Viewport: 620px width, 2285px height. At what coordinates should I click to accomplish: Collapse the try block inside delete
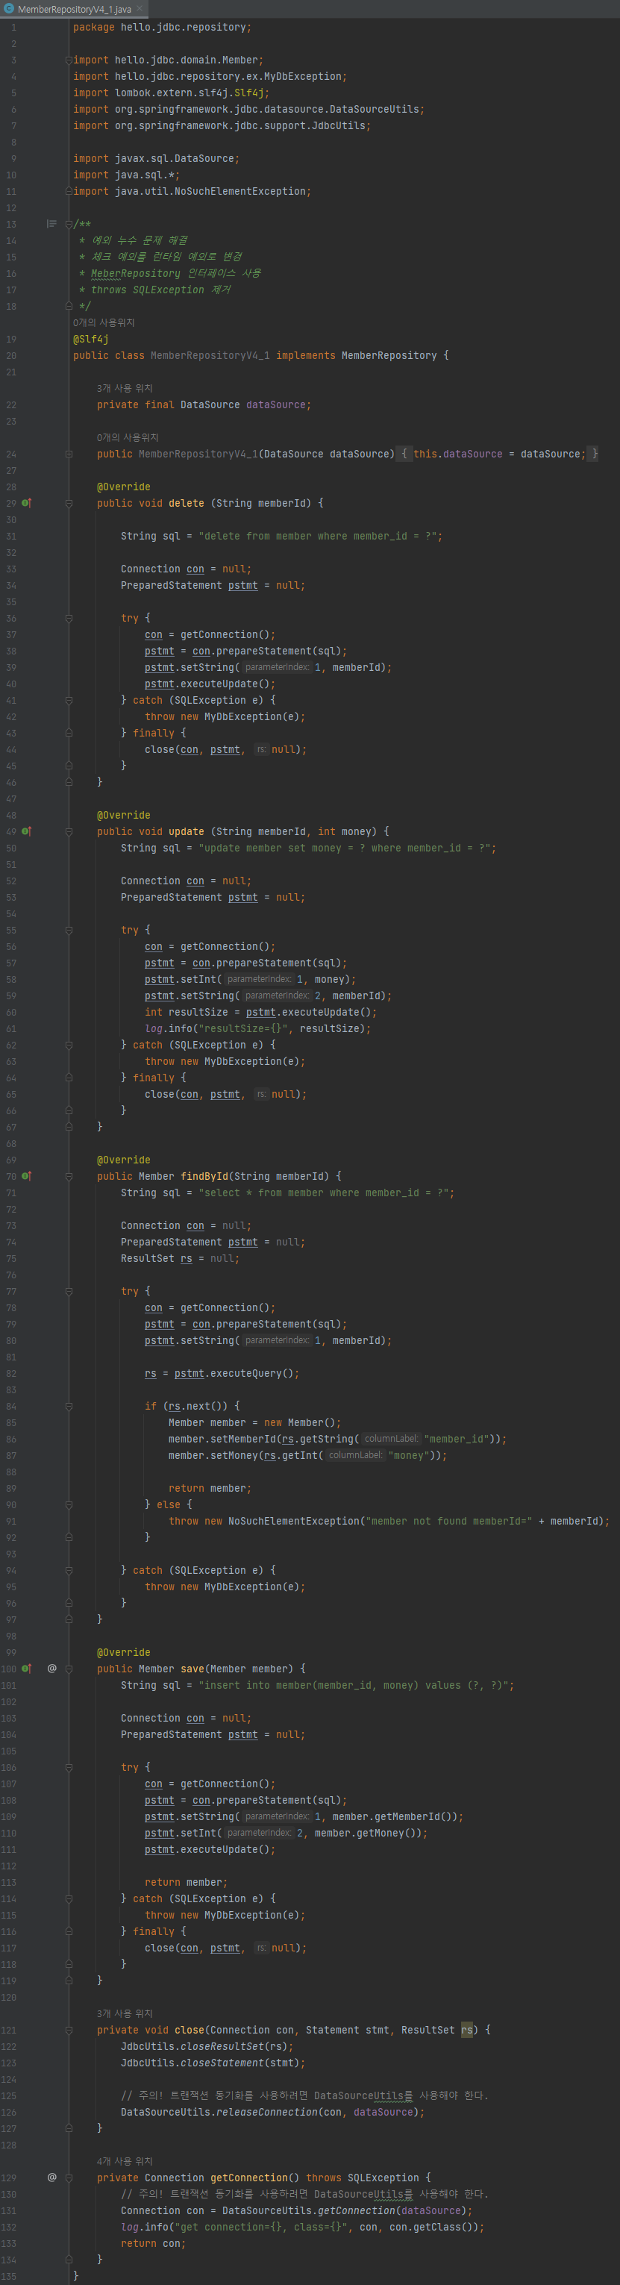[x=69, y=618]
